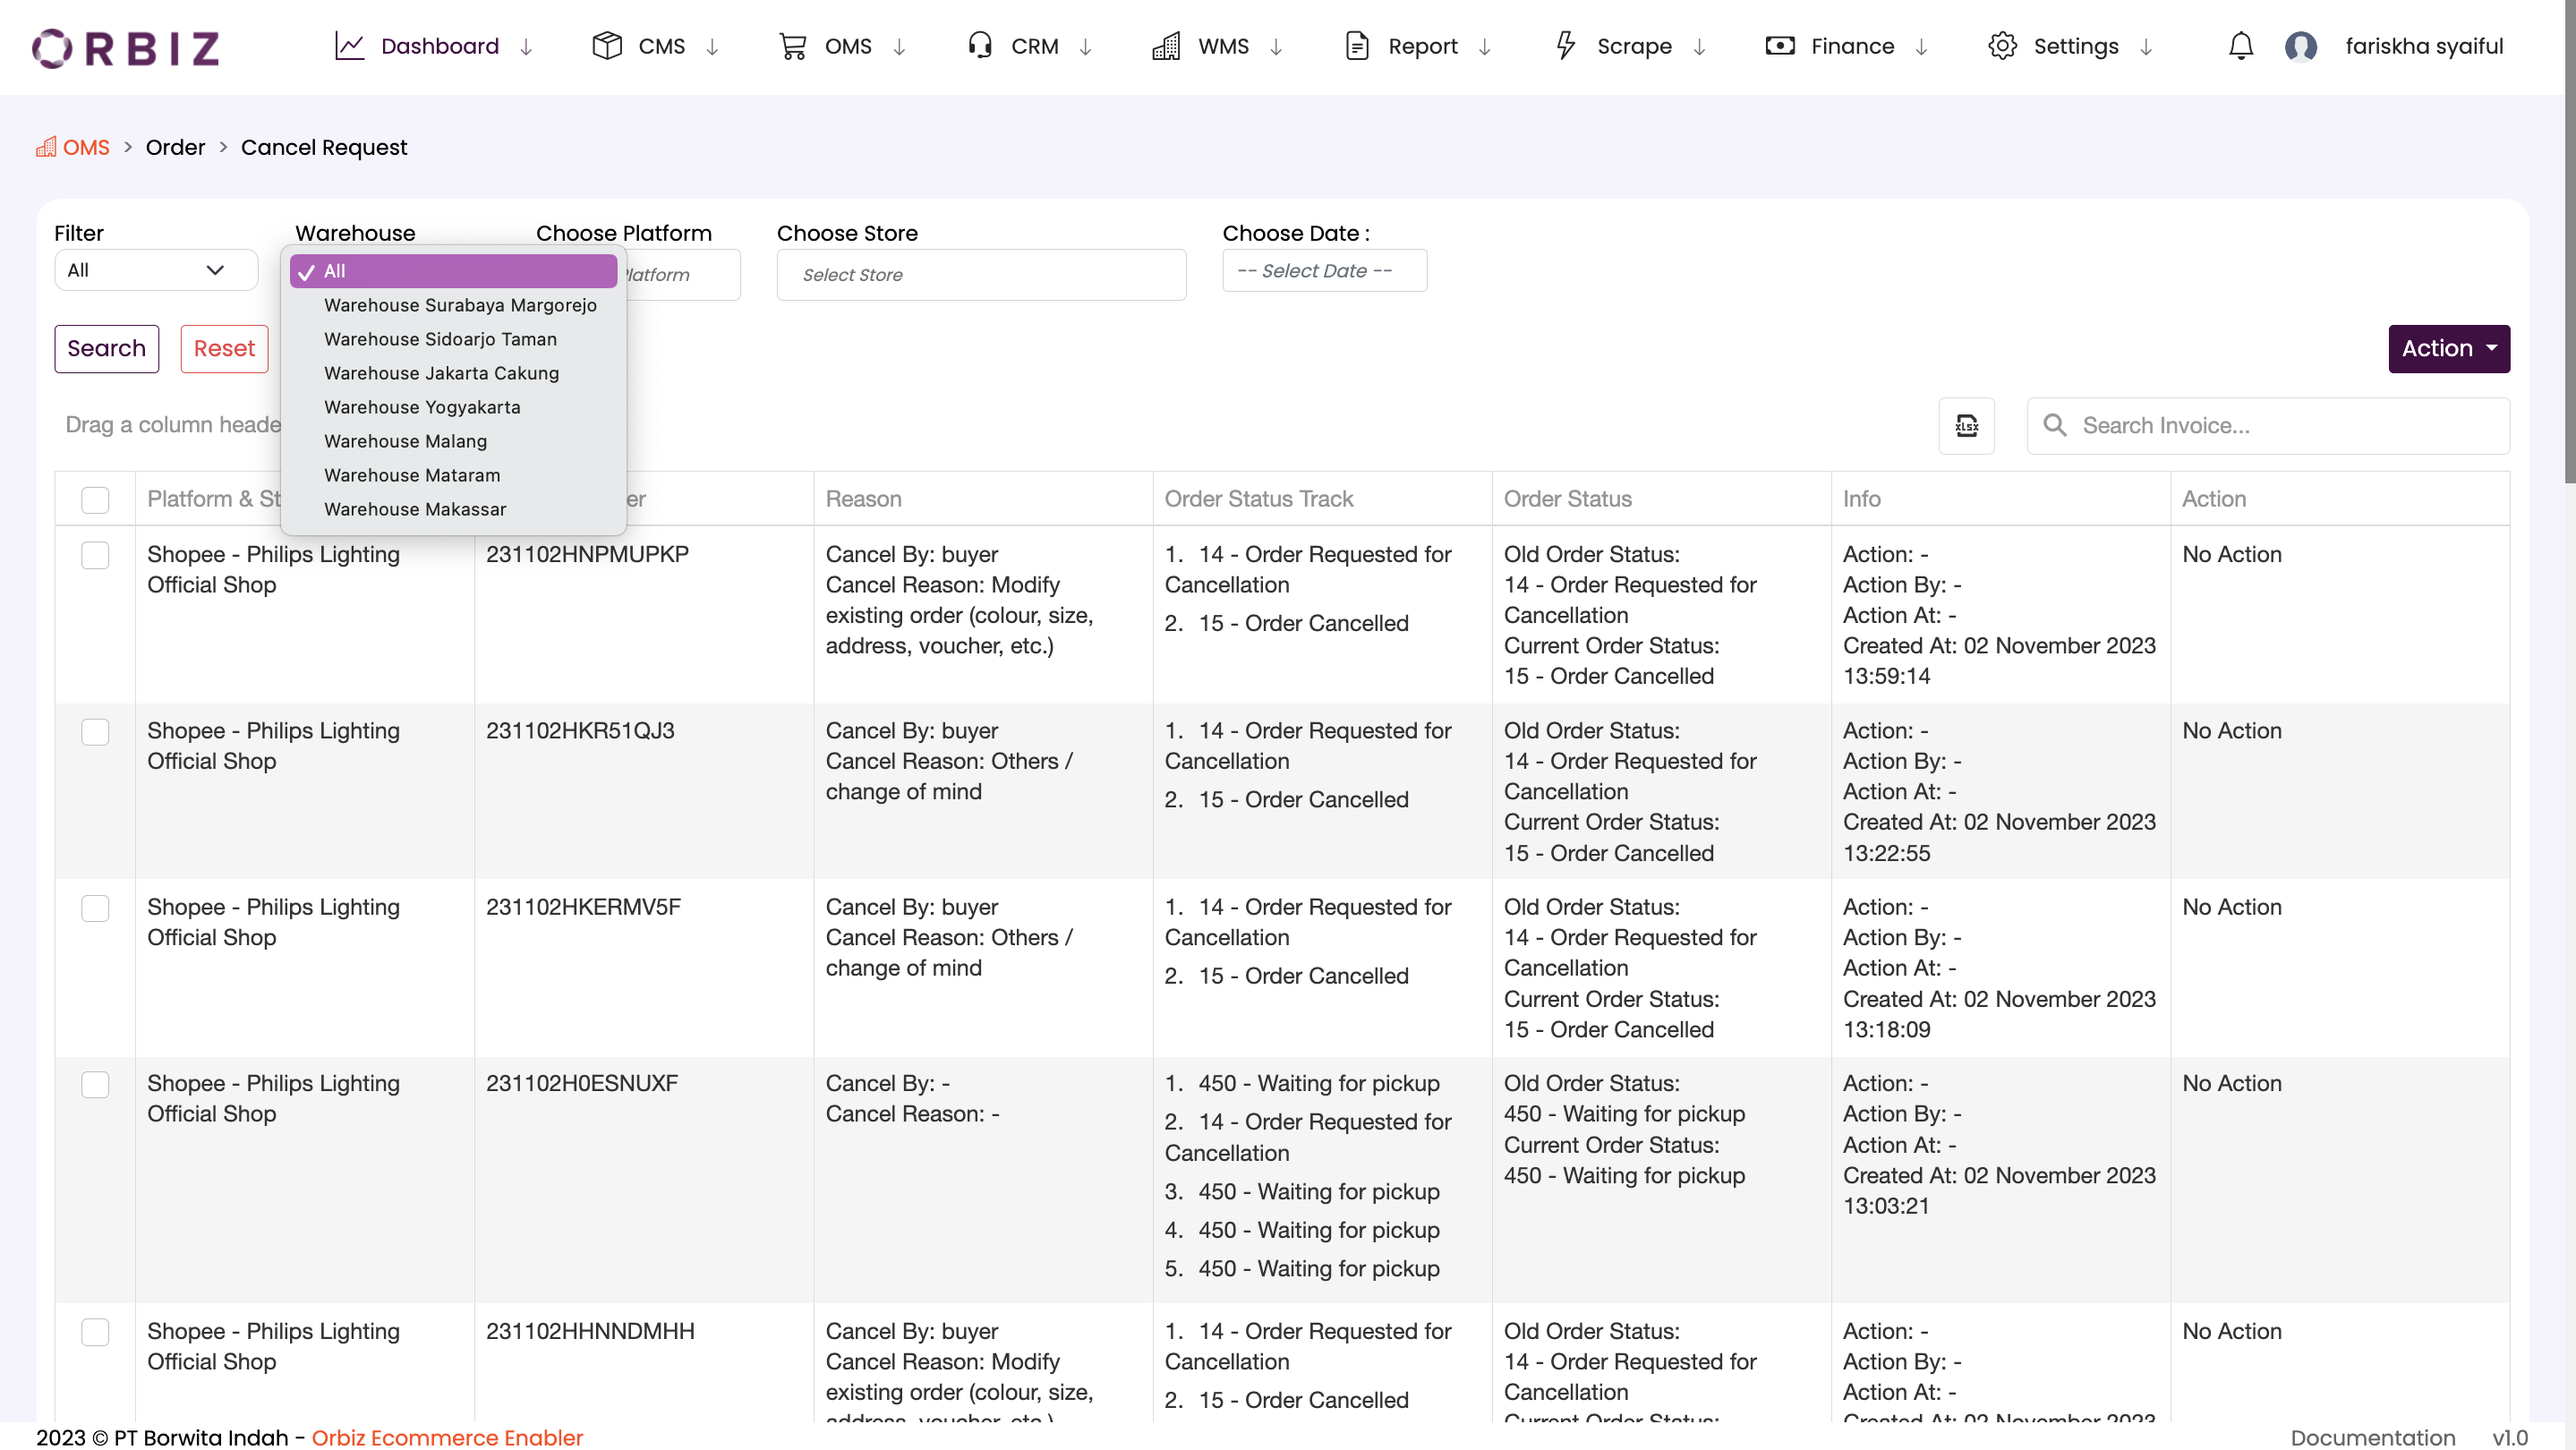Click the Orbiz logo
Image resolution: width=2576 pixels, height=1450 pixels.
tap(126, 47)
